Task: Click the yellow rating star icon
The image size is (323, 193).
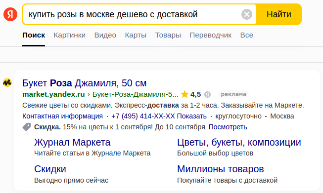Action: 185,94
